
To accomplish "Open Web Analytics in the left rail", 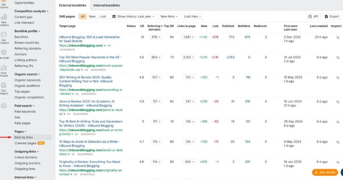I will [4, 20].
